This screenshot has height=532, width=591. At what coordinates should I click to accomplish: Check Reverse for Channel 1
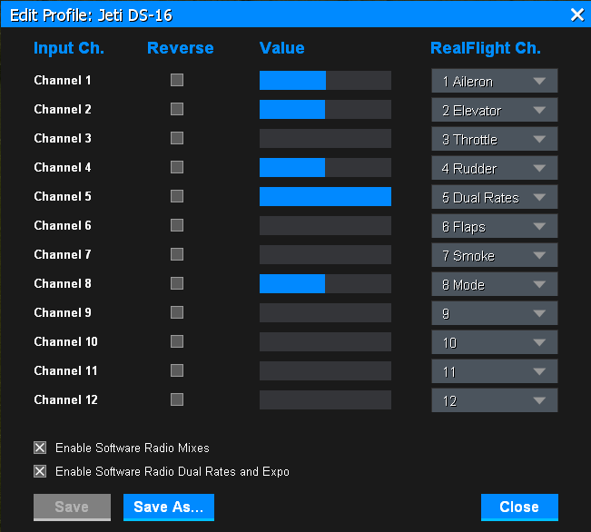177,80
